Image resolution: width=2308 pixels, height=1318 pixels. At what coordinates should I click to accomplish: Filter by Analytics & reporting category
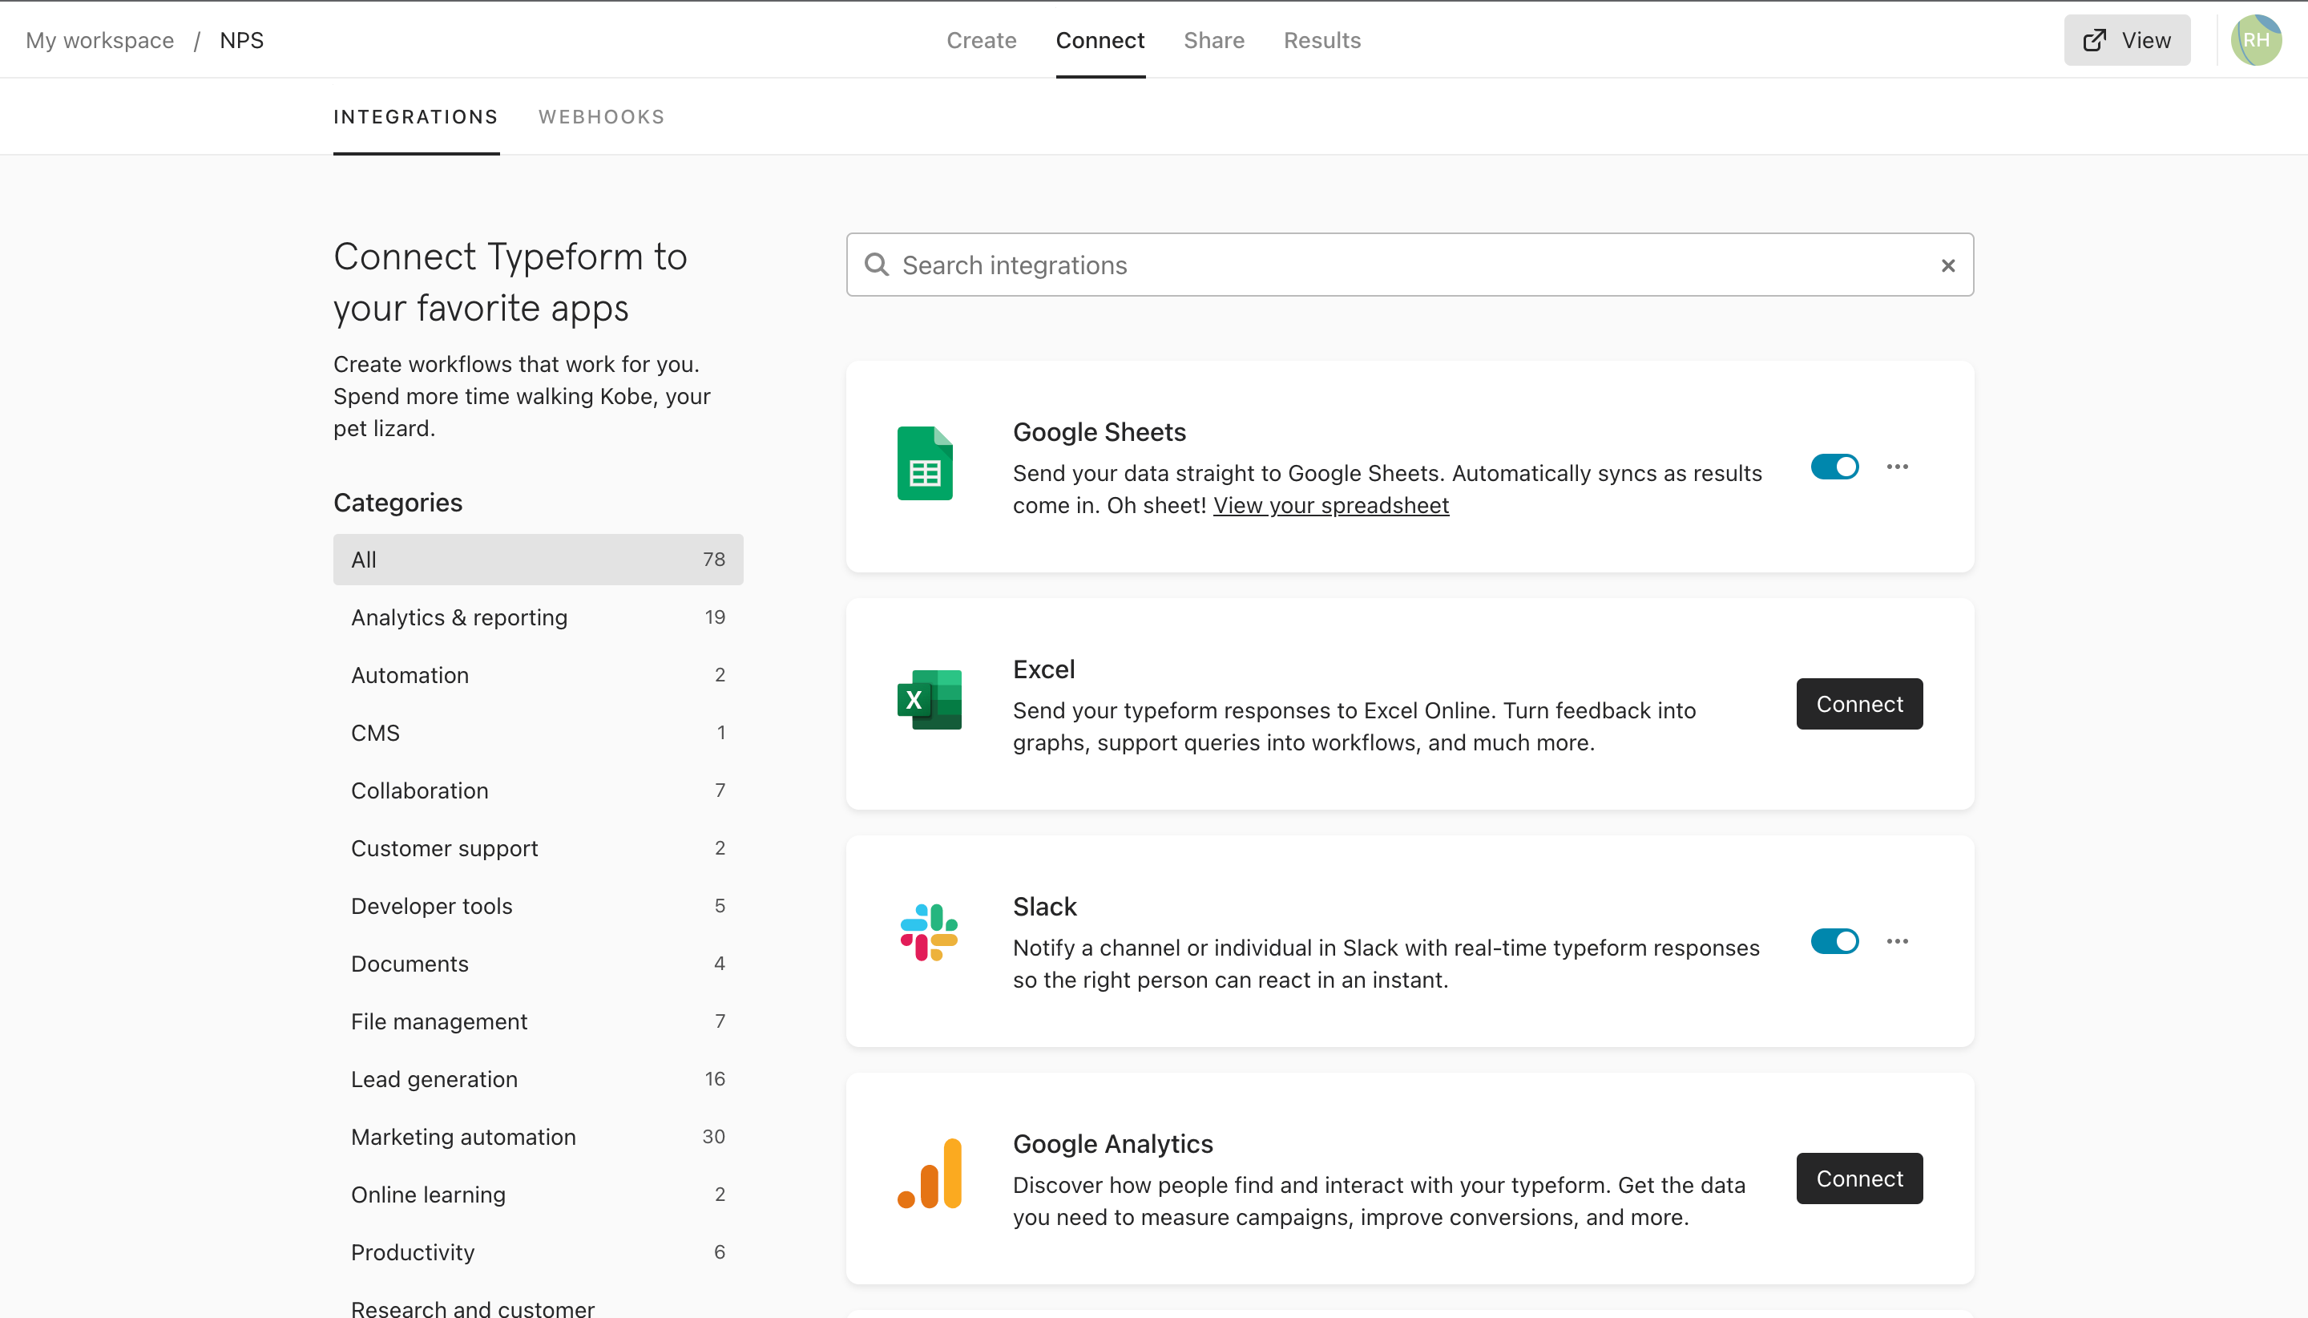pyautogui.click(x=538, y=617)
